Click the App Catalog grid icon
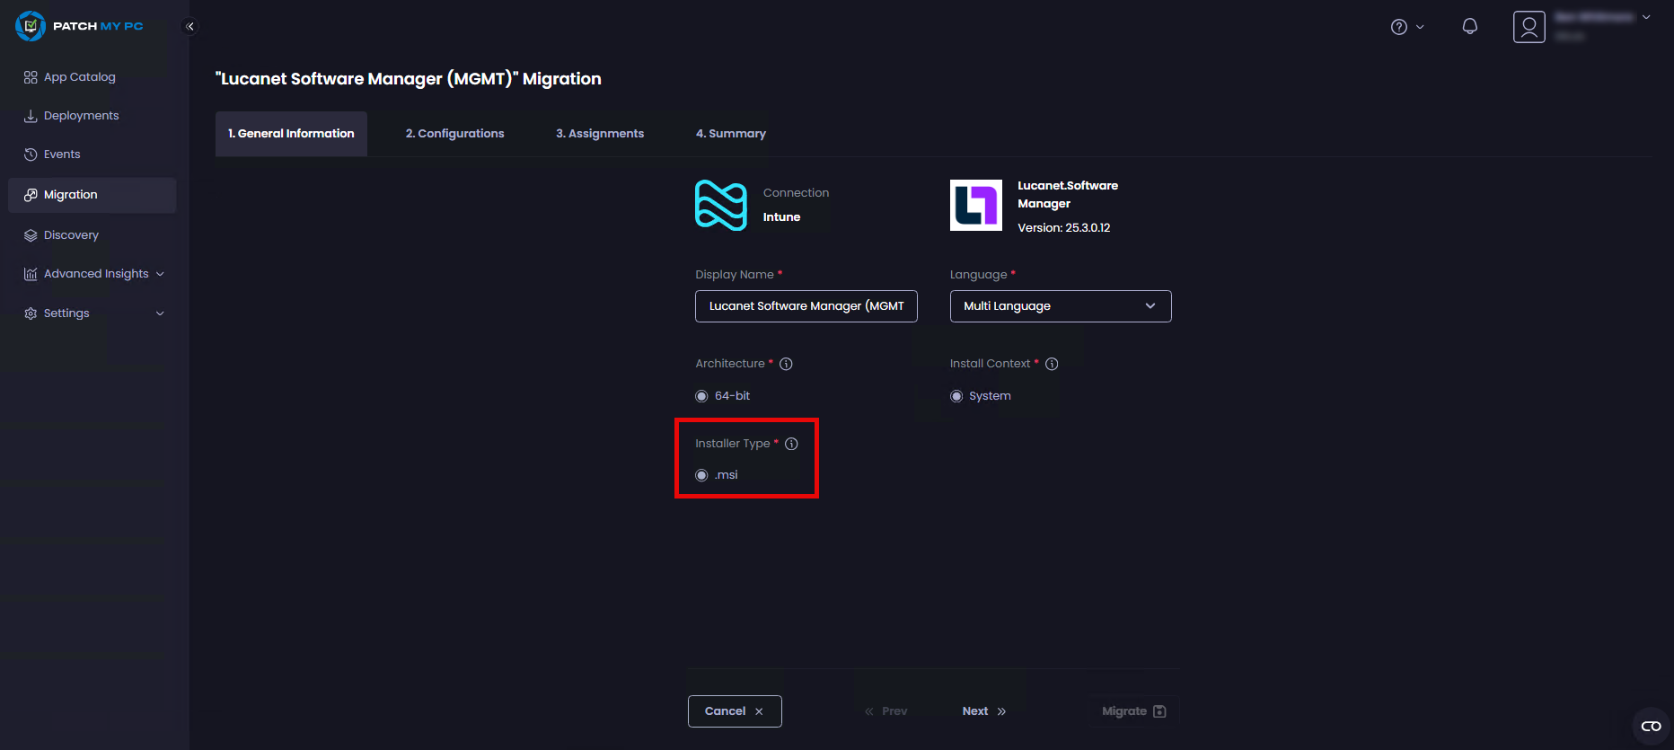 tap(31, 77)
